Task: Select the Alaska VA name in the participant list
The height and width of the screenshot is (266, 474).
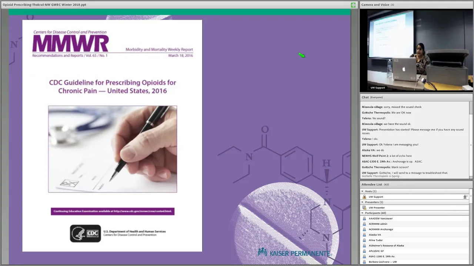Action: (x=375, y=235)
